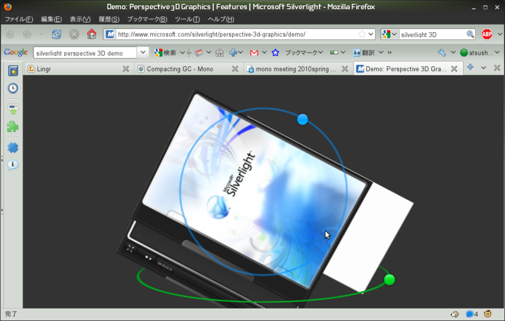Click the Google toolbar building icon

[219, 52]
